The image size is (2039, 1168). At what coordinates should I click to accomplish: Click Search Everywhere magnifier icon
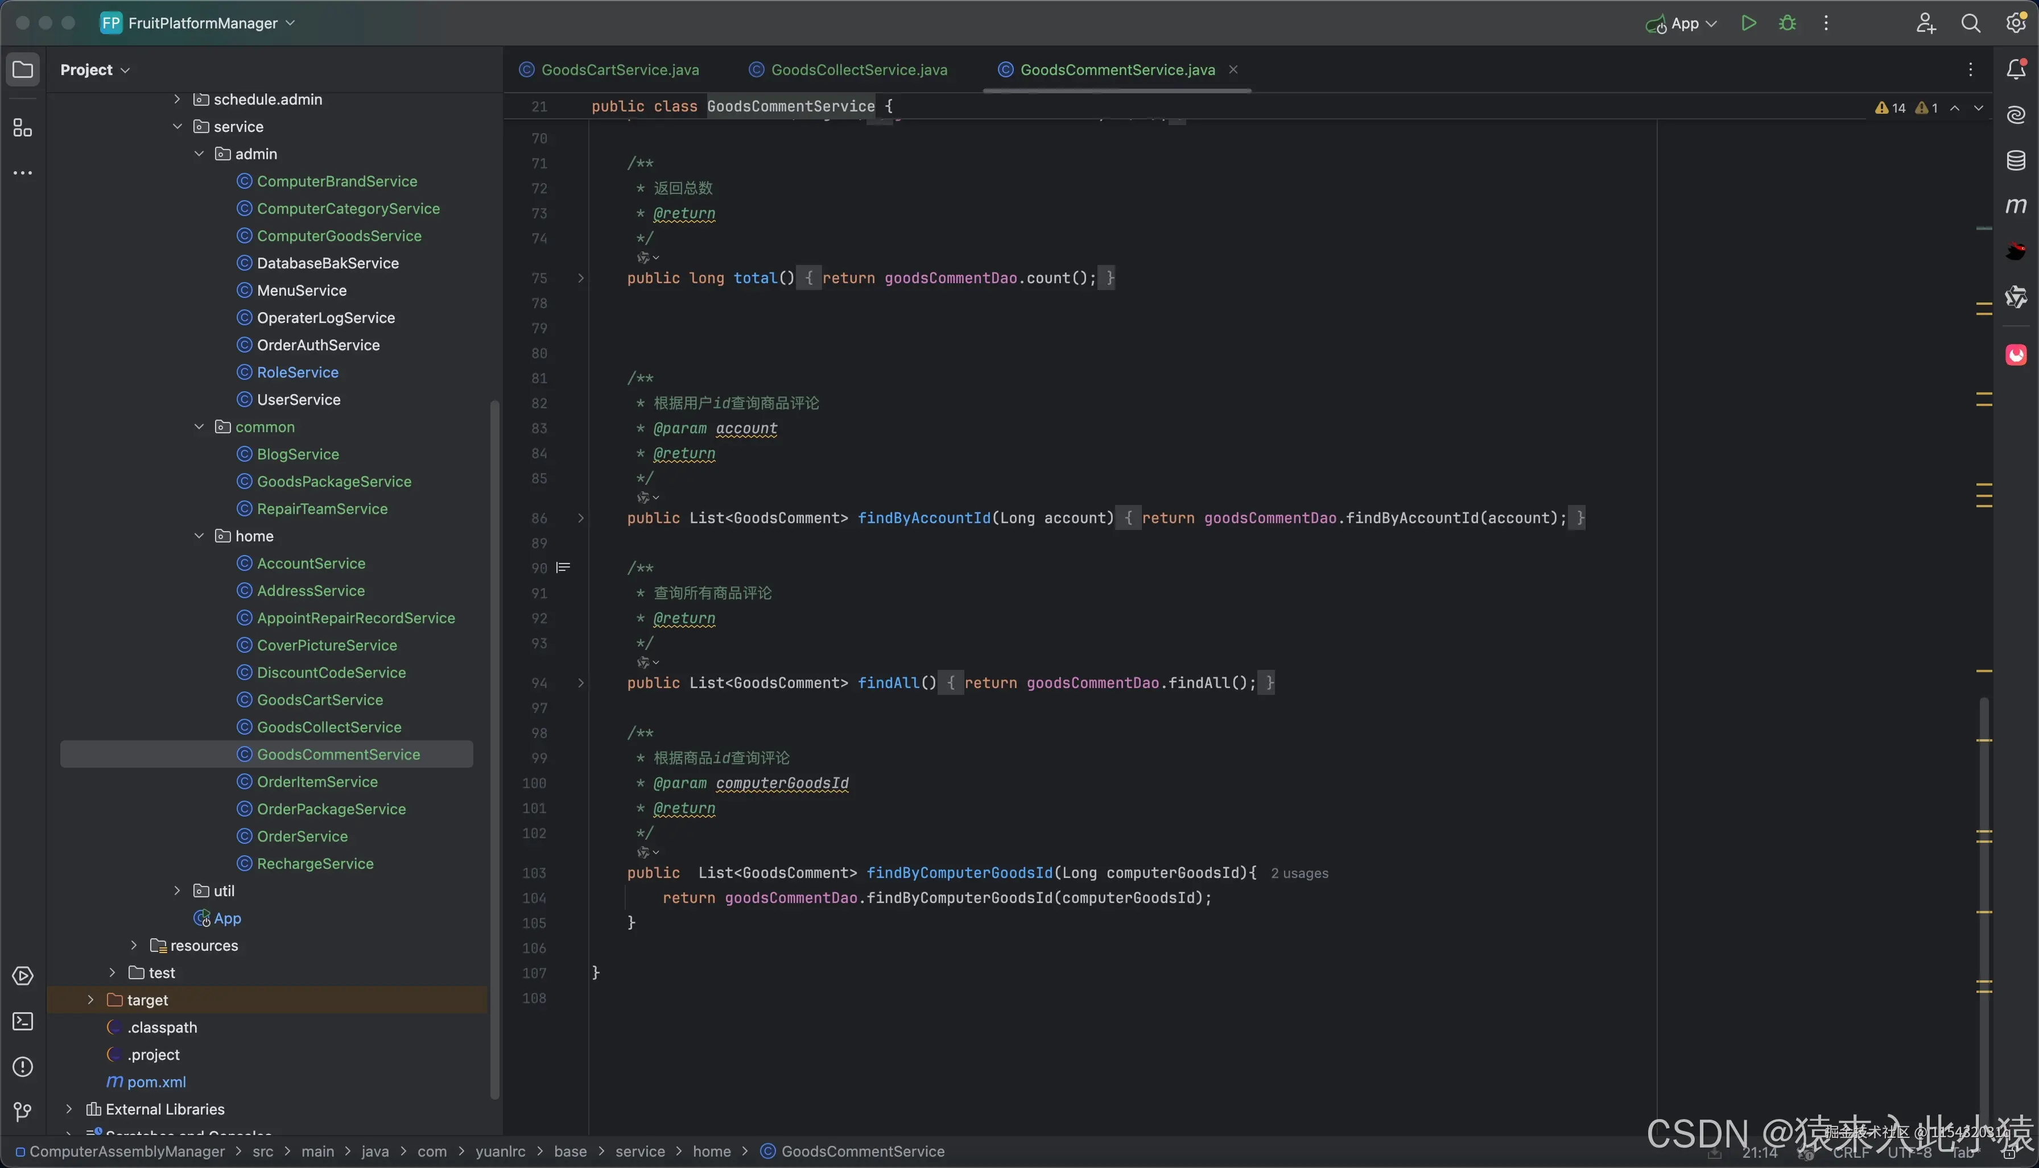[x=1971, y=23]
